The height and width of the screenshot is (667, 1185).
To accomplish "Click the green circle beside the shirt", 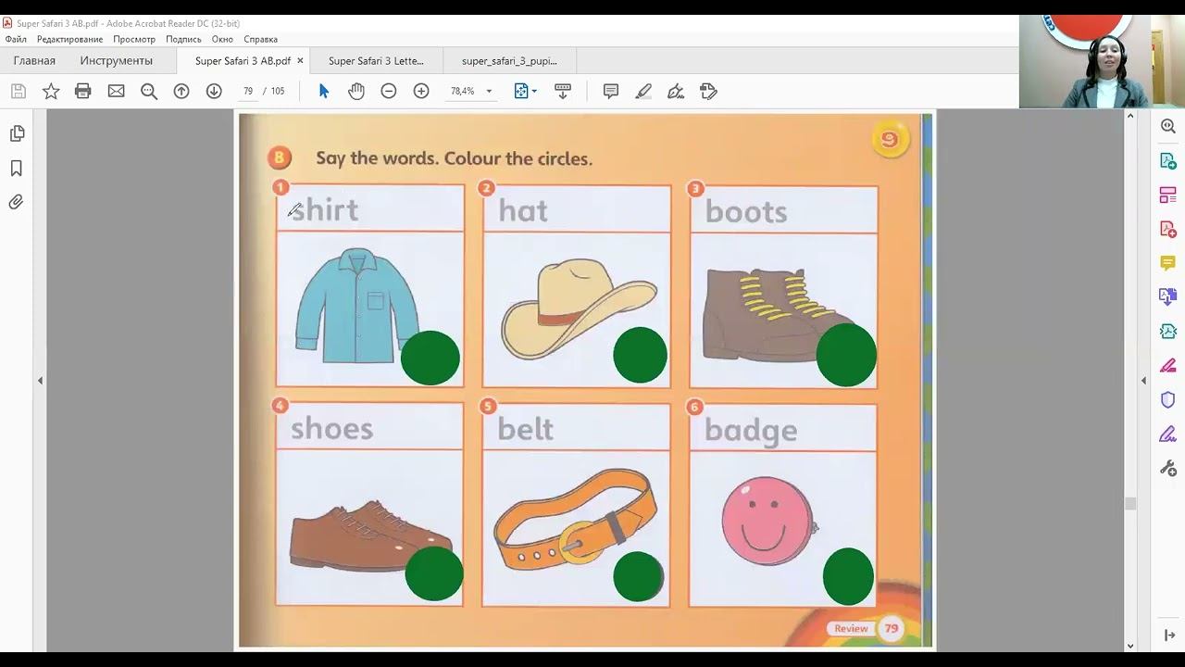I will (x=430, y=358).
